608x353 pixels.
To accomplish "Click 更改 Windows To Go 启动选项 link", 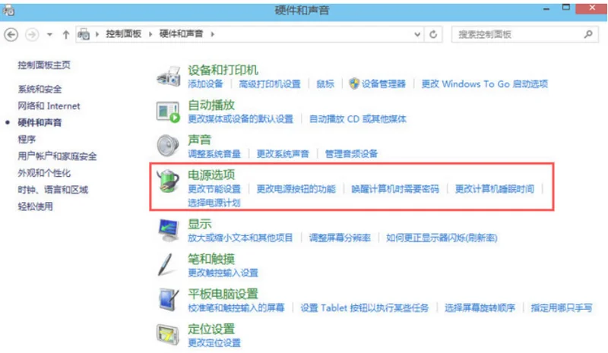I will click(485, 84).
